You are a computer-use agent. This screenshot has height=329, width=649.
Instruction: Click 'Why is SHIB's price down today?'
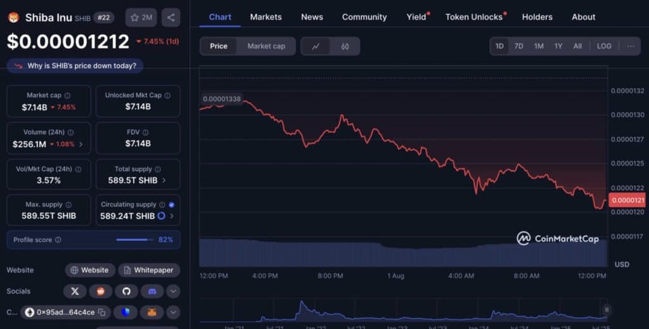click(75, 66)
